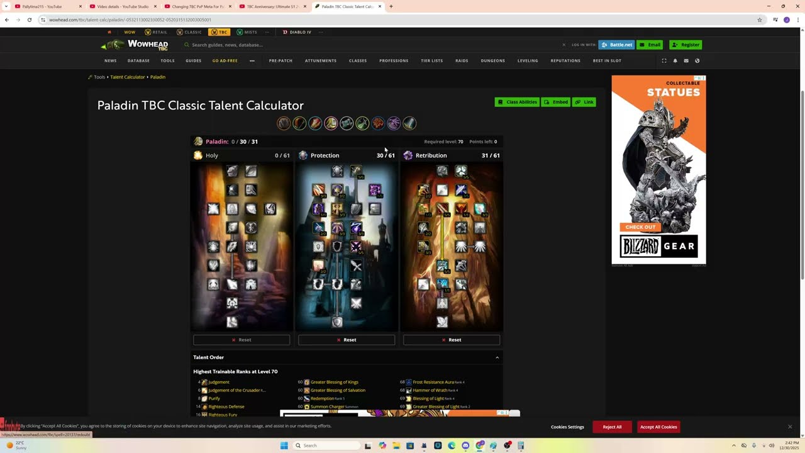
Task: Reset the Protection talent tree
Action: [347, 340]
